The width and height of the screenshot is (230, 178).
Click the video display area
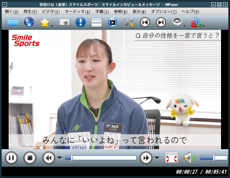coord(115,89)
